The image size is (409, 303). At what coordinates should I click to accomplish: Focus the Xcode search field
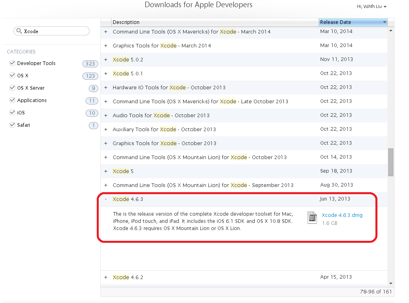click(x=52, y=31)
